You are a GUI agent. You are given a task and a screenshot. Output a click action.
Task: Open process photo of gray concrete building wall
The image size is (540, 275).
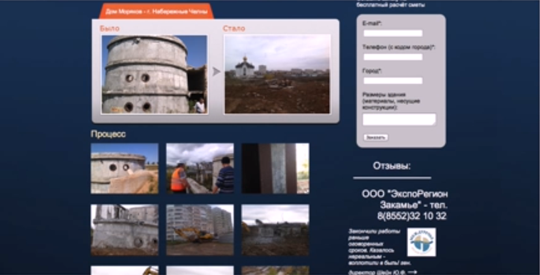tap(125, 230)
